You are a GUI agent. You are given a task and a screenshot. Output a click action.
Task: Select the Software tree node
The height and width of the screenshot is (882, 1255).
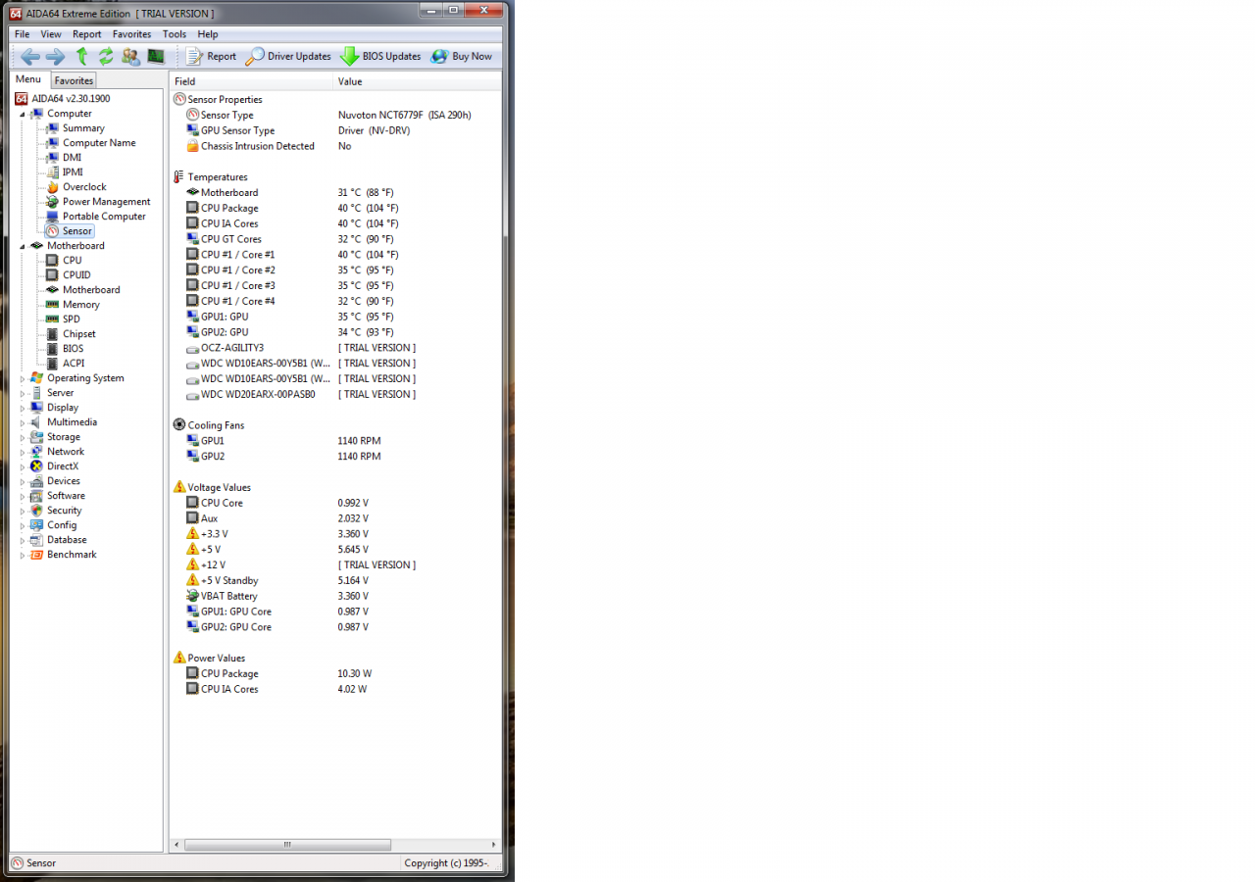[66, 496]
